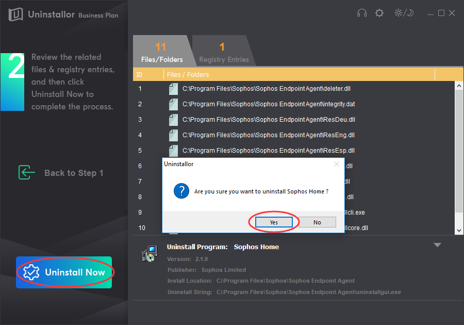
Task: Minimize the Uninstallor window
Action: coord(430,13)
